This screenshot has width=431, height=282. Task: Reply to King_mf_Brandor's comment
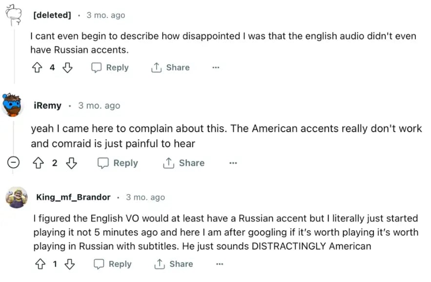(113, 264)
